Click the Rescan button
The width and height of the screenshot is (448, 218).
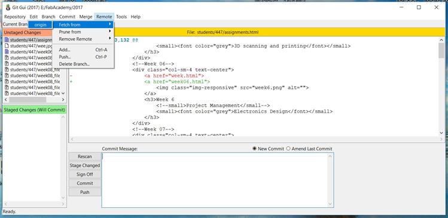pos(85,157)
